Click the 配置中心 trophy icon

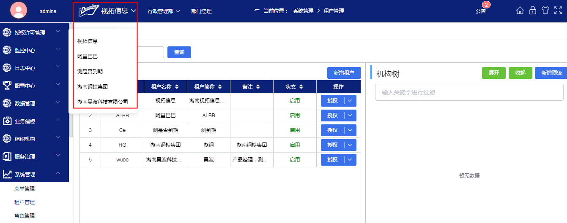point(7,86)
